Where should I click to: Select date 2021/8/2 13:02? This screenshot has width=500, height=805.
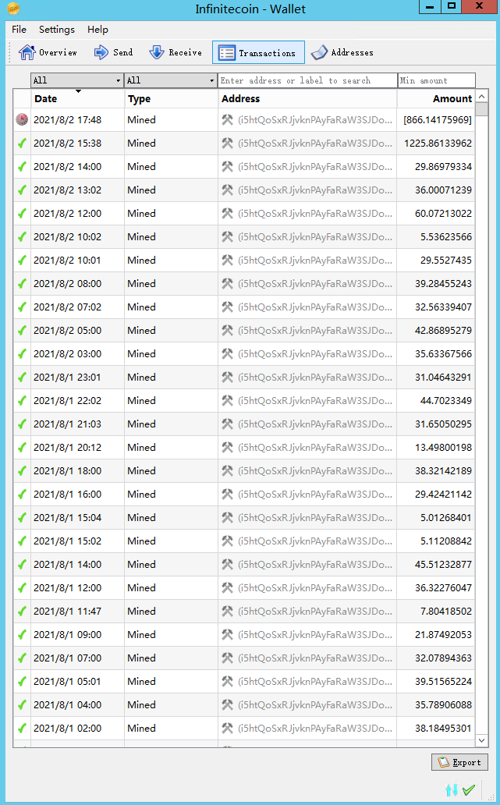tap(67, 190)
